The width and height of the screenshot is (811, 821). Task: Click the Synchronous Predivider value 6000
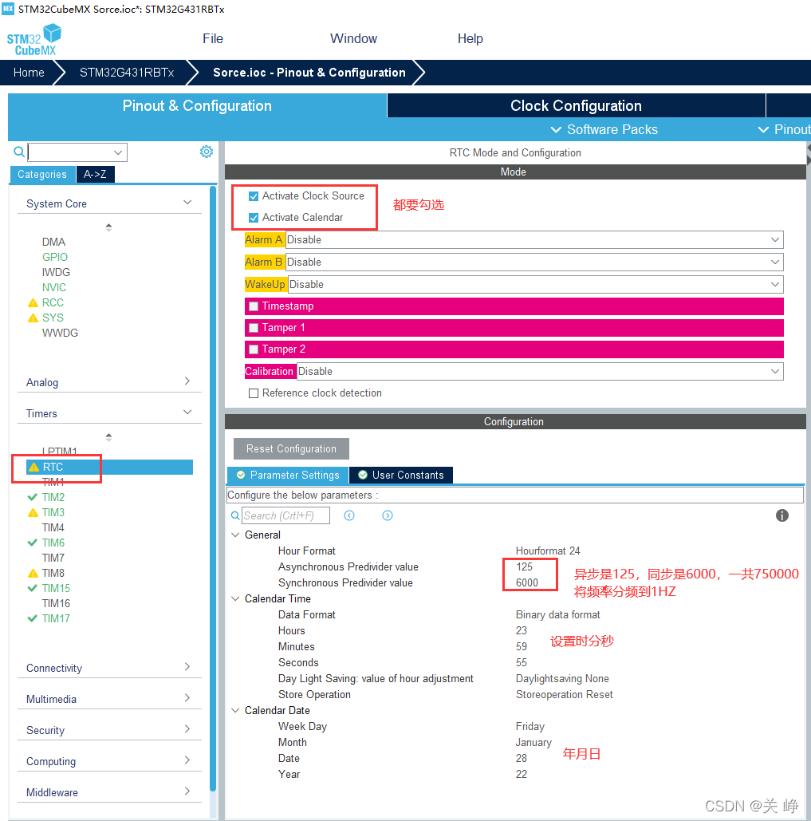(x=527, y=582)
